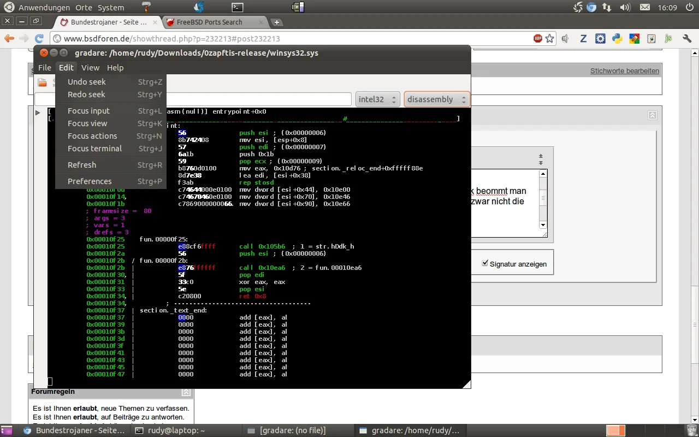This screenshot has height=437, width=699.
Task: Choose Focus actions menu entry
Action: tap(111, 136)
